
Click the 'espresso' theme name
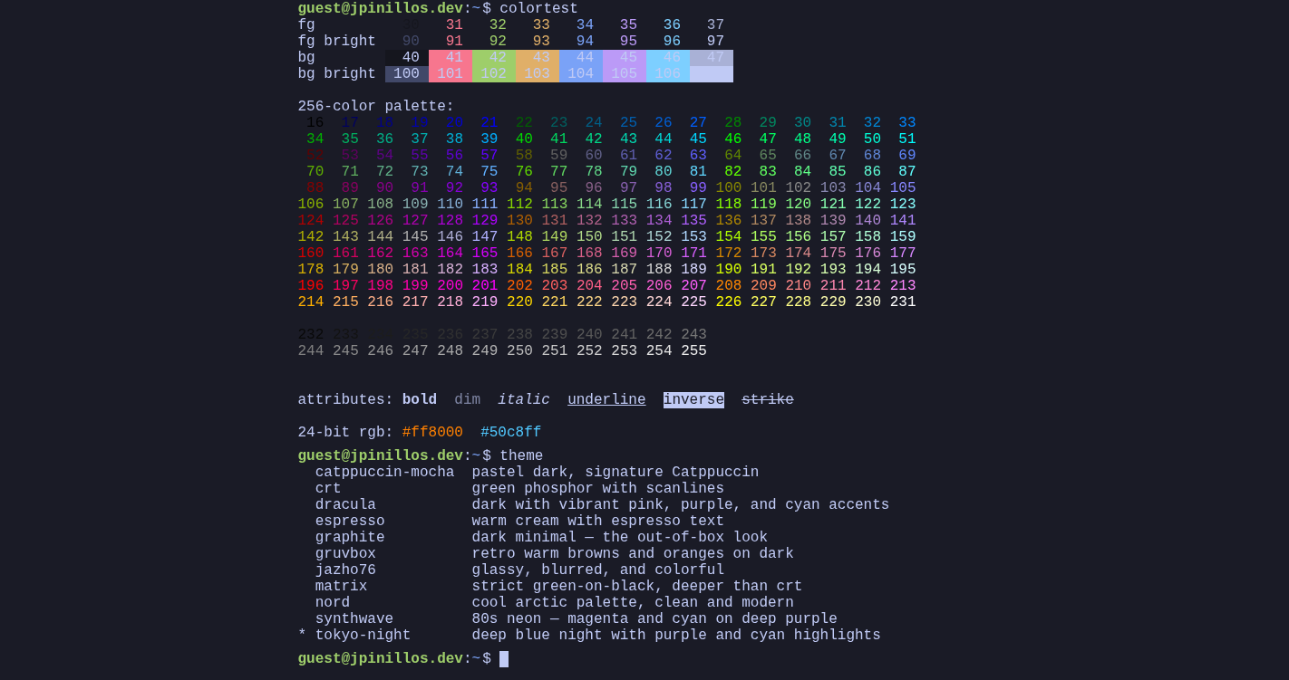[350, 522]
